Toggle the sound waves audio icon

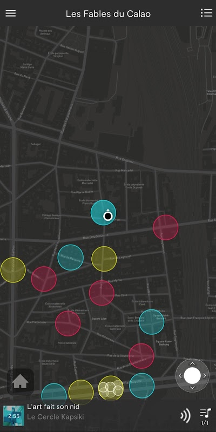185,416
